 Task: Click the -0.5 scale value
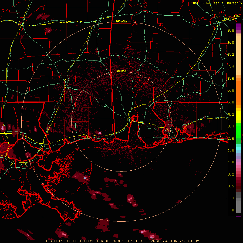click(x=230, y=186)
